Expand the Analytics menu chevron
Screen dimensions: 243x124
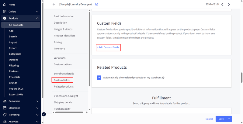[x=37, y=122]
